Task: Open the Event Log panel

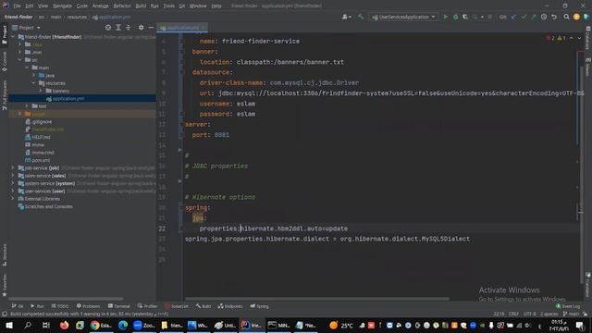Action: tap(568, 306)
